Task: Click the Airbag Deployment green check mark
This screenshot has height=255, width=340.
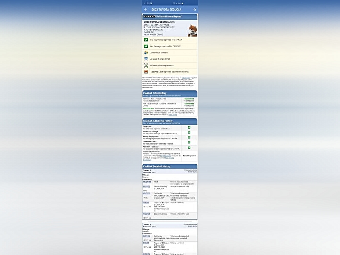Action: point(189,137)
